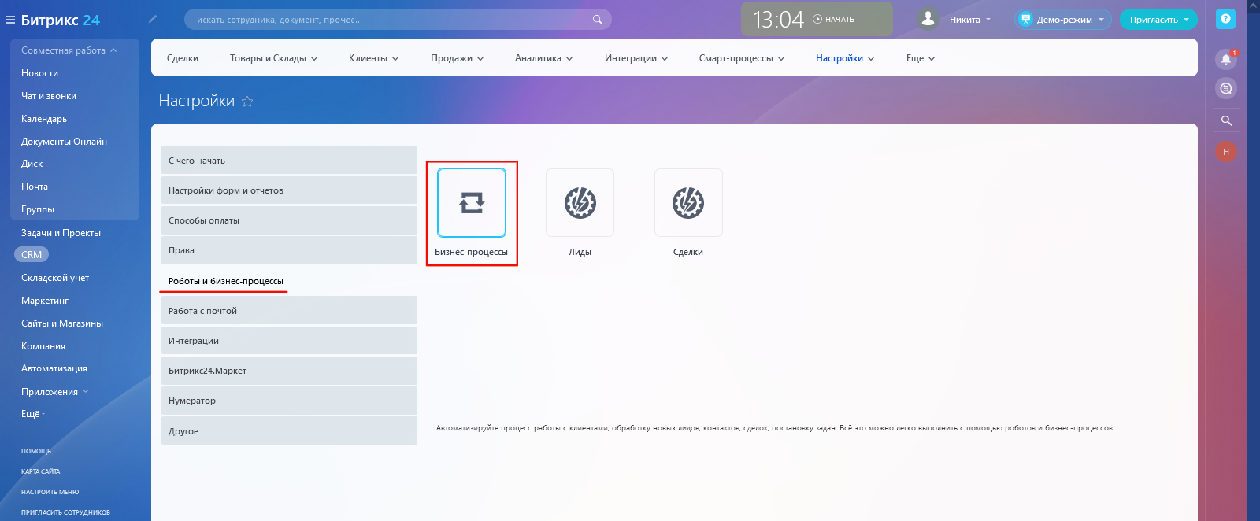
Task: Toggle the hamburger main menu icon
Action: 10,20
